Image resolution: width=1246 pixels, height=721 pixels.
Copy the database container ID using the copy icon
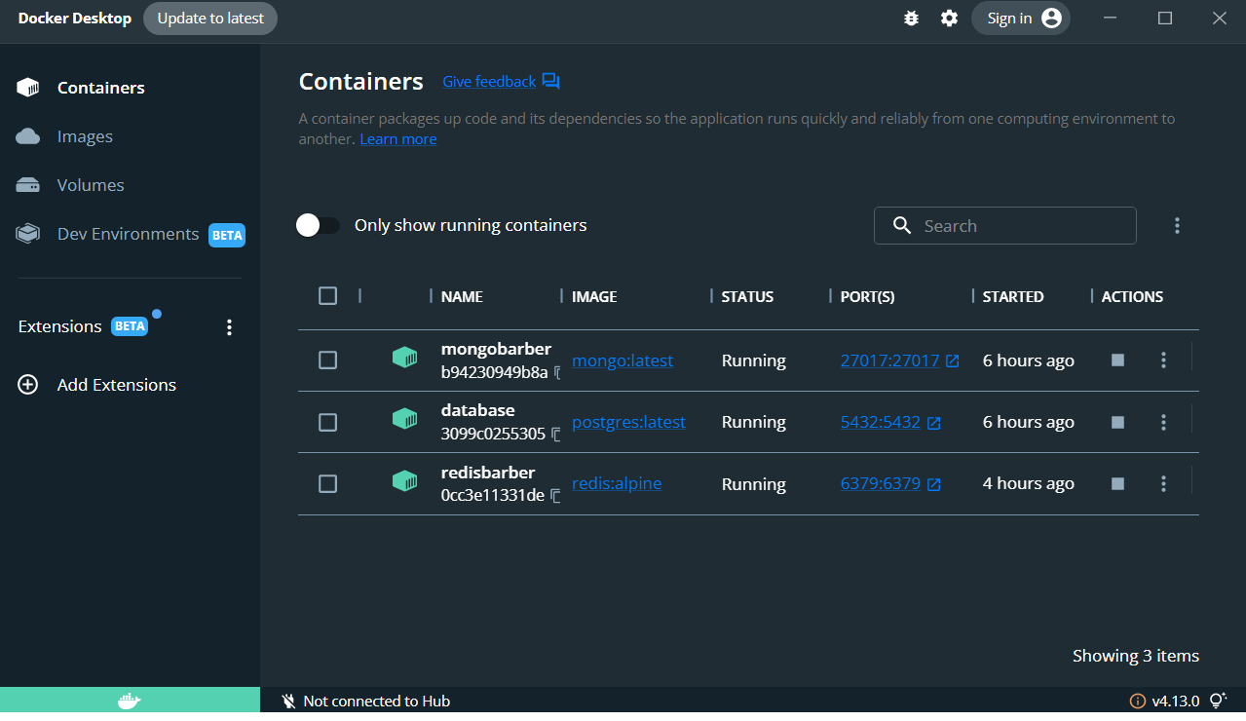[554, 434]
